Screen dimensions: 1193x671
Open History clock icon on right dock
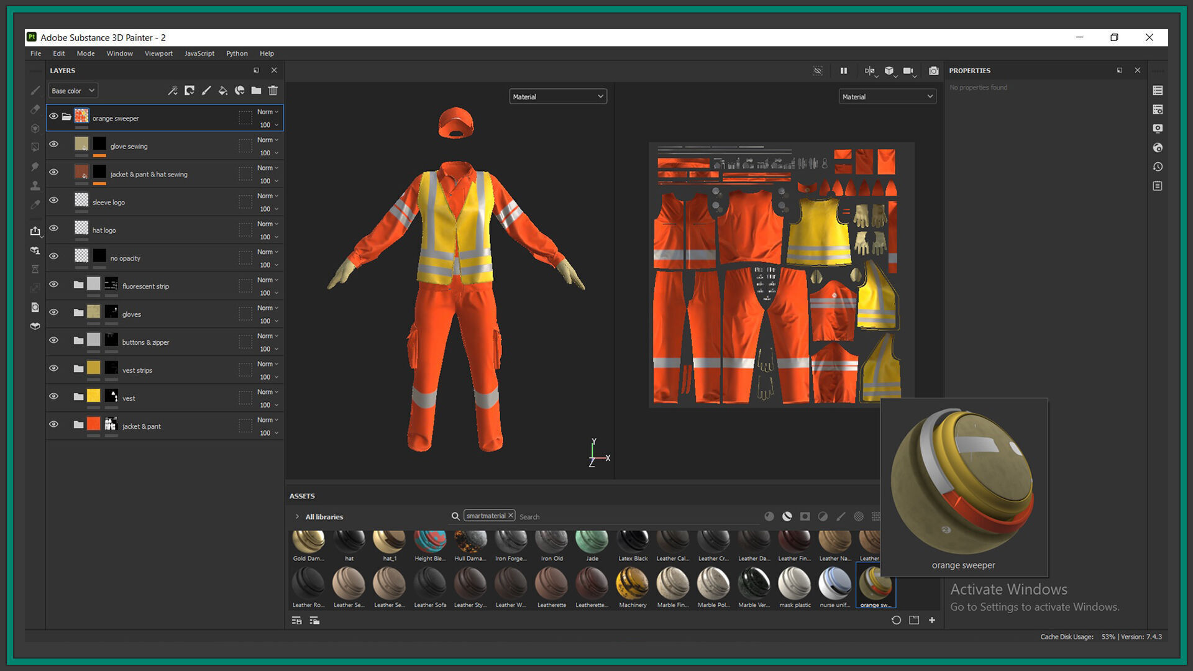pyautogui.click(x=1158, y=167)
